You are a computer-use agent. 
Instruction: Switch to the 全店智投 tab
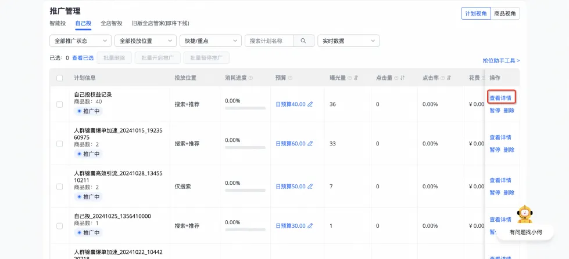point(112,23)
